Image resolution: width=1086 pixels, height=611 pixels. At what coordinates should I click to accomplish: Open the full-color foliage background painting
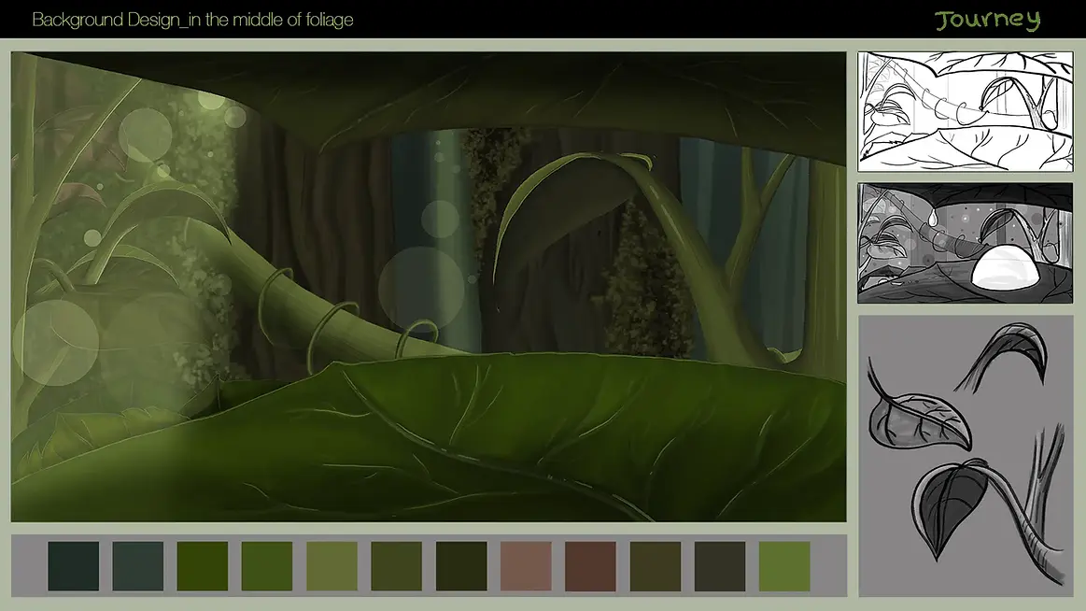pos(429,286)
